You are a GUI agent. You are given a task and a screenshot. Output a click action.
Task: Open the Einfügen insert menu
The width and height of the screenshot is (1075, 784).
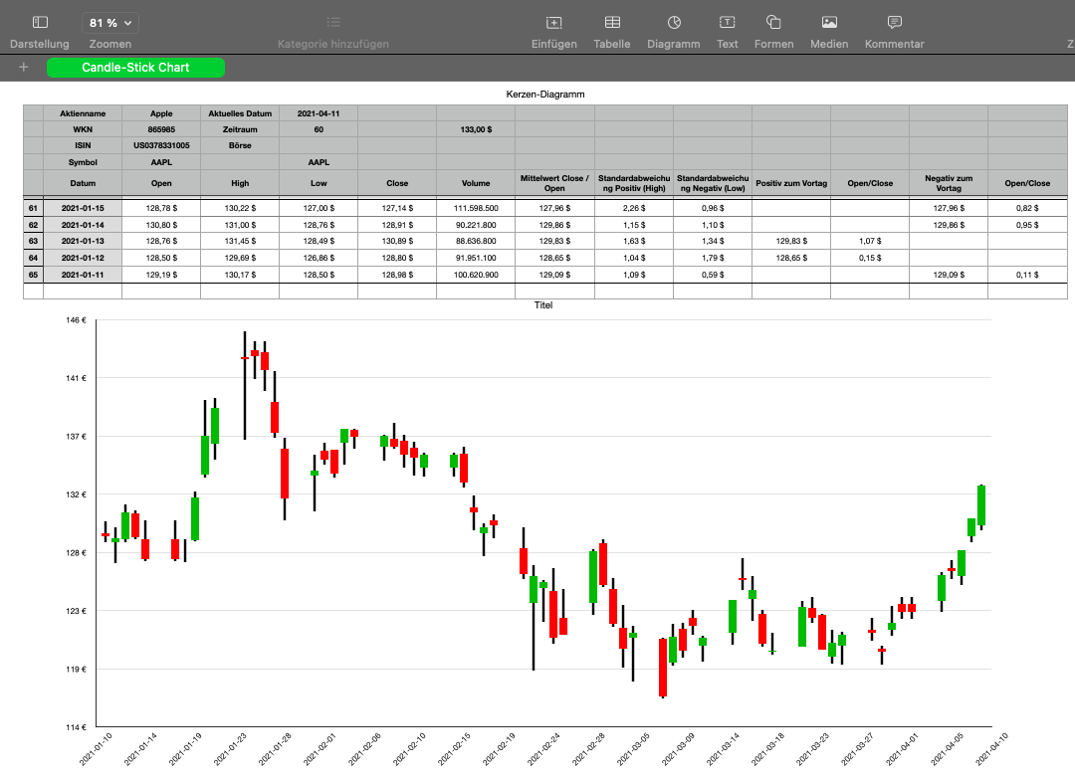tap(553, 22)
